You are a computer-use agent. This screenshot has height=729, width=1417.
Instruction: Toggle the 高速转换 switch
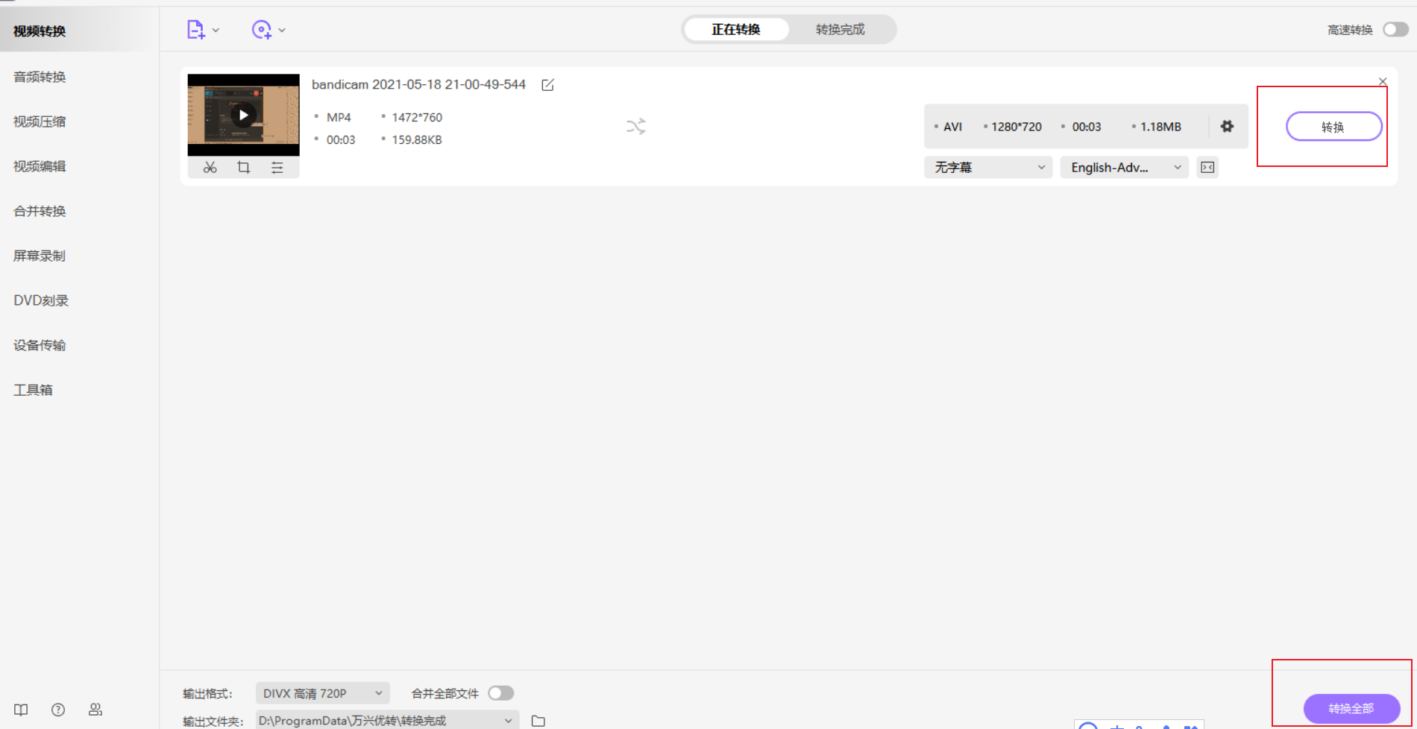click(1395, 30)
